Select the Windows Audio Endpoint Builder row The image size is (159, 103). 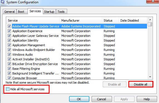coord(77,50)
